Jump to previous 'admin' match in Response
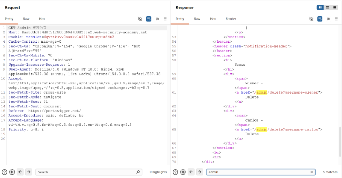This screenshot has width=342, height=178. [x=191, y=172]
